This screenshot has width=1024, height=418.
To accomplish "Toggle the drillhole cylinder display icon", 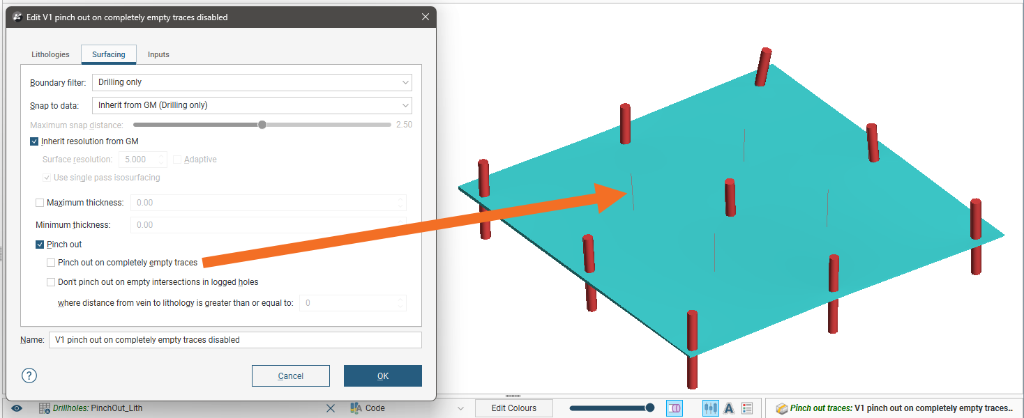I will click(674, 408).
